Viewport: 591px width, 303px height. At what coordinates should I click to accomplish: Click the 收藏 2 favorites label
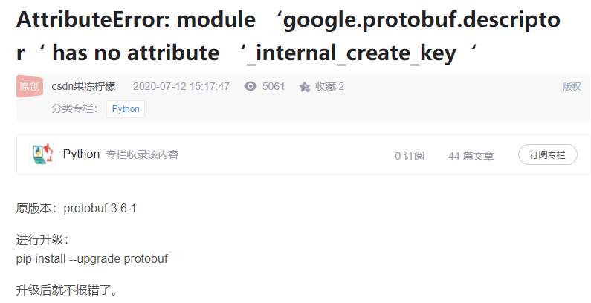pos(329,86)
